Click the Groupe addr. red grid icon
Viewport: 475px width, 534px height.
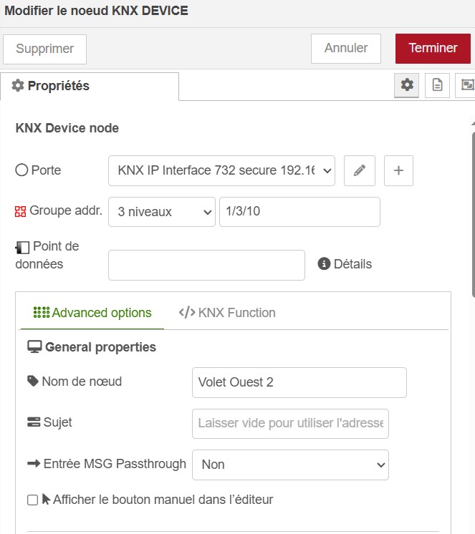tap(21, 211)
